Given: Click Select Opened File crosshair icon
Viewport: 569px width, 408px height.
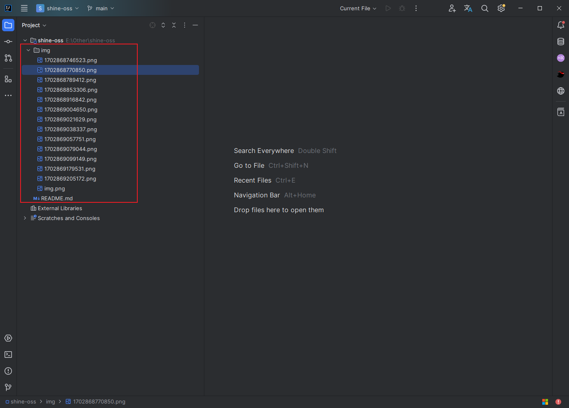Looking at the screenshot, I should 153,25.
